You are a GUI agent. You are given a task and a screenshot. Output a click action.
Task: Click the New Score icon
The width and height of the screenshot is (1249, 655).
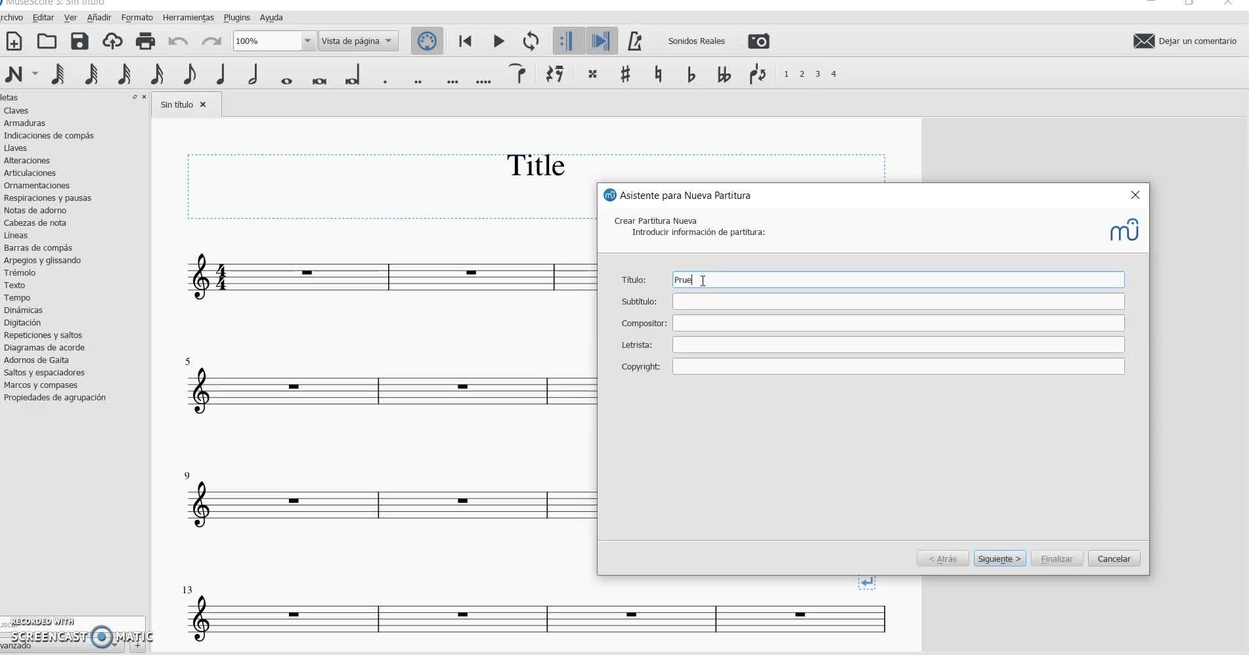(x=14, y=41)
